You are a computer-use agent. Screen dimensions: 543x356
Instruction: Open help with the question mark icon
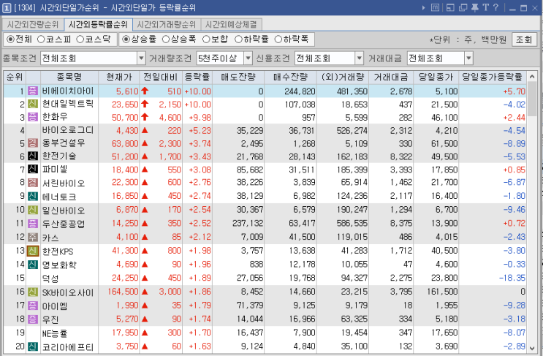495,7
